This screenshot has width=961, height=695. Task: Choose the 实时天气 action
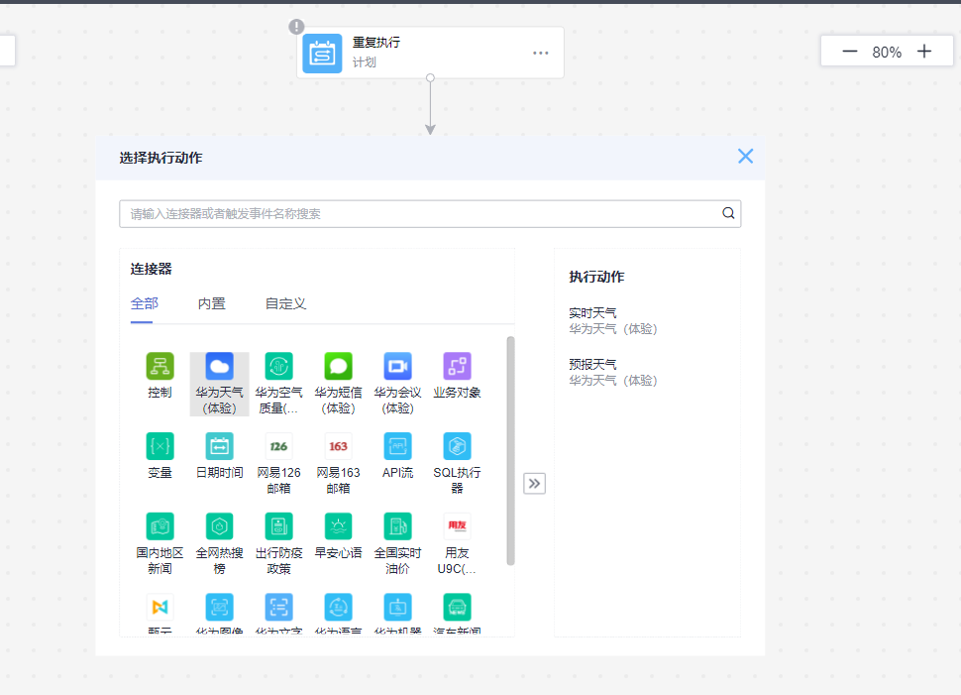(x=613, y=321)
